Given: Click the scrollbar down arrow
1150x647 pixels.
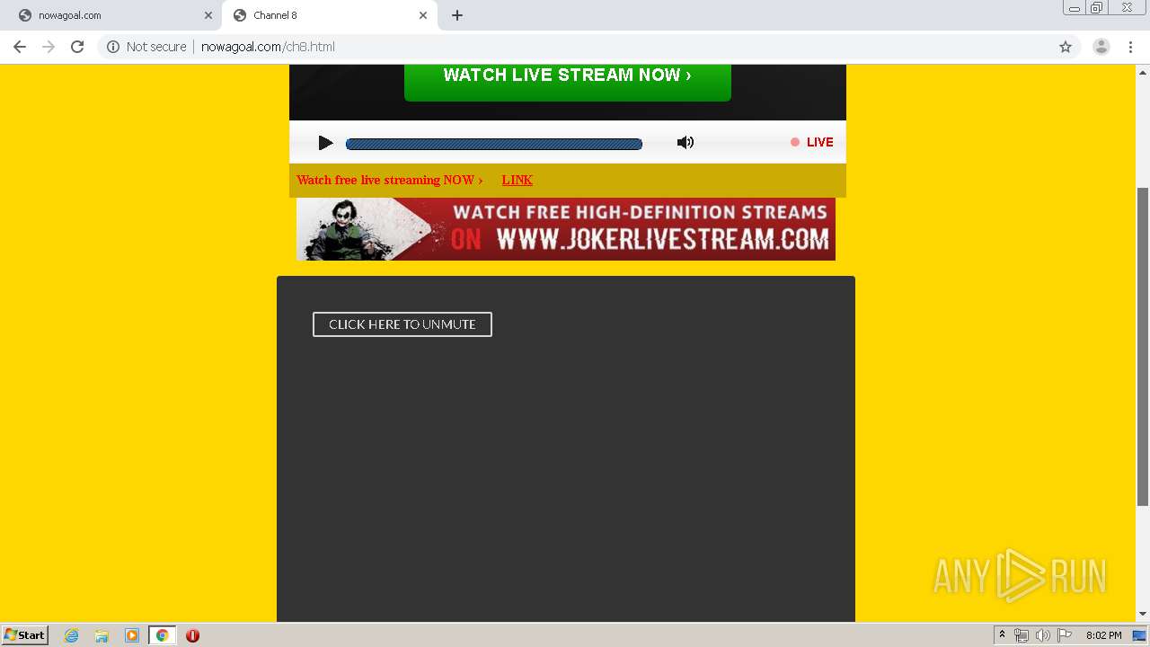Looking at the screenshot, I should (1143, 615).
